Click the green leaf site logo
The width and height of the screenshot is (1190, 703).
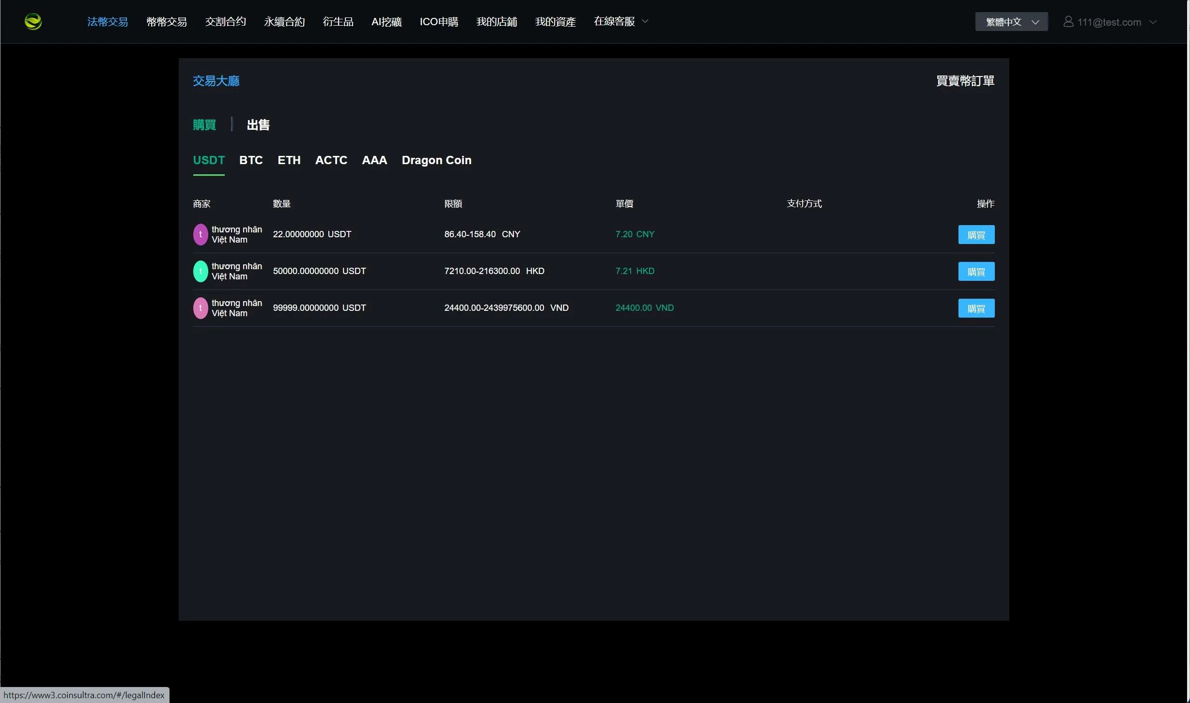(33, 22)
